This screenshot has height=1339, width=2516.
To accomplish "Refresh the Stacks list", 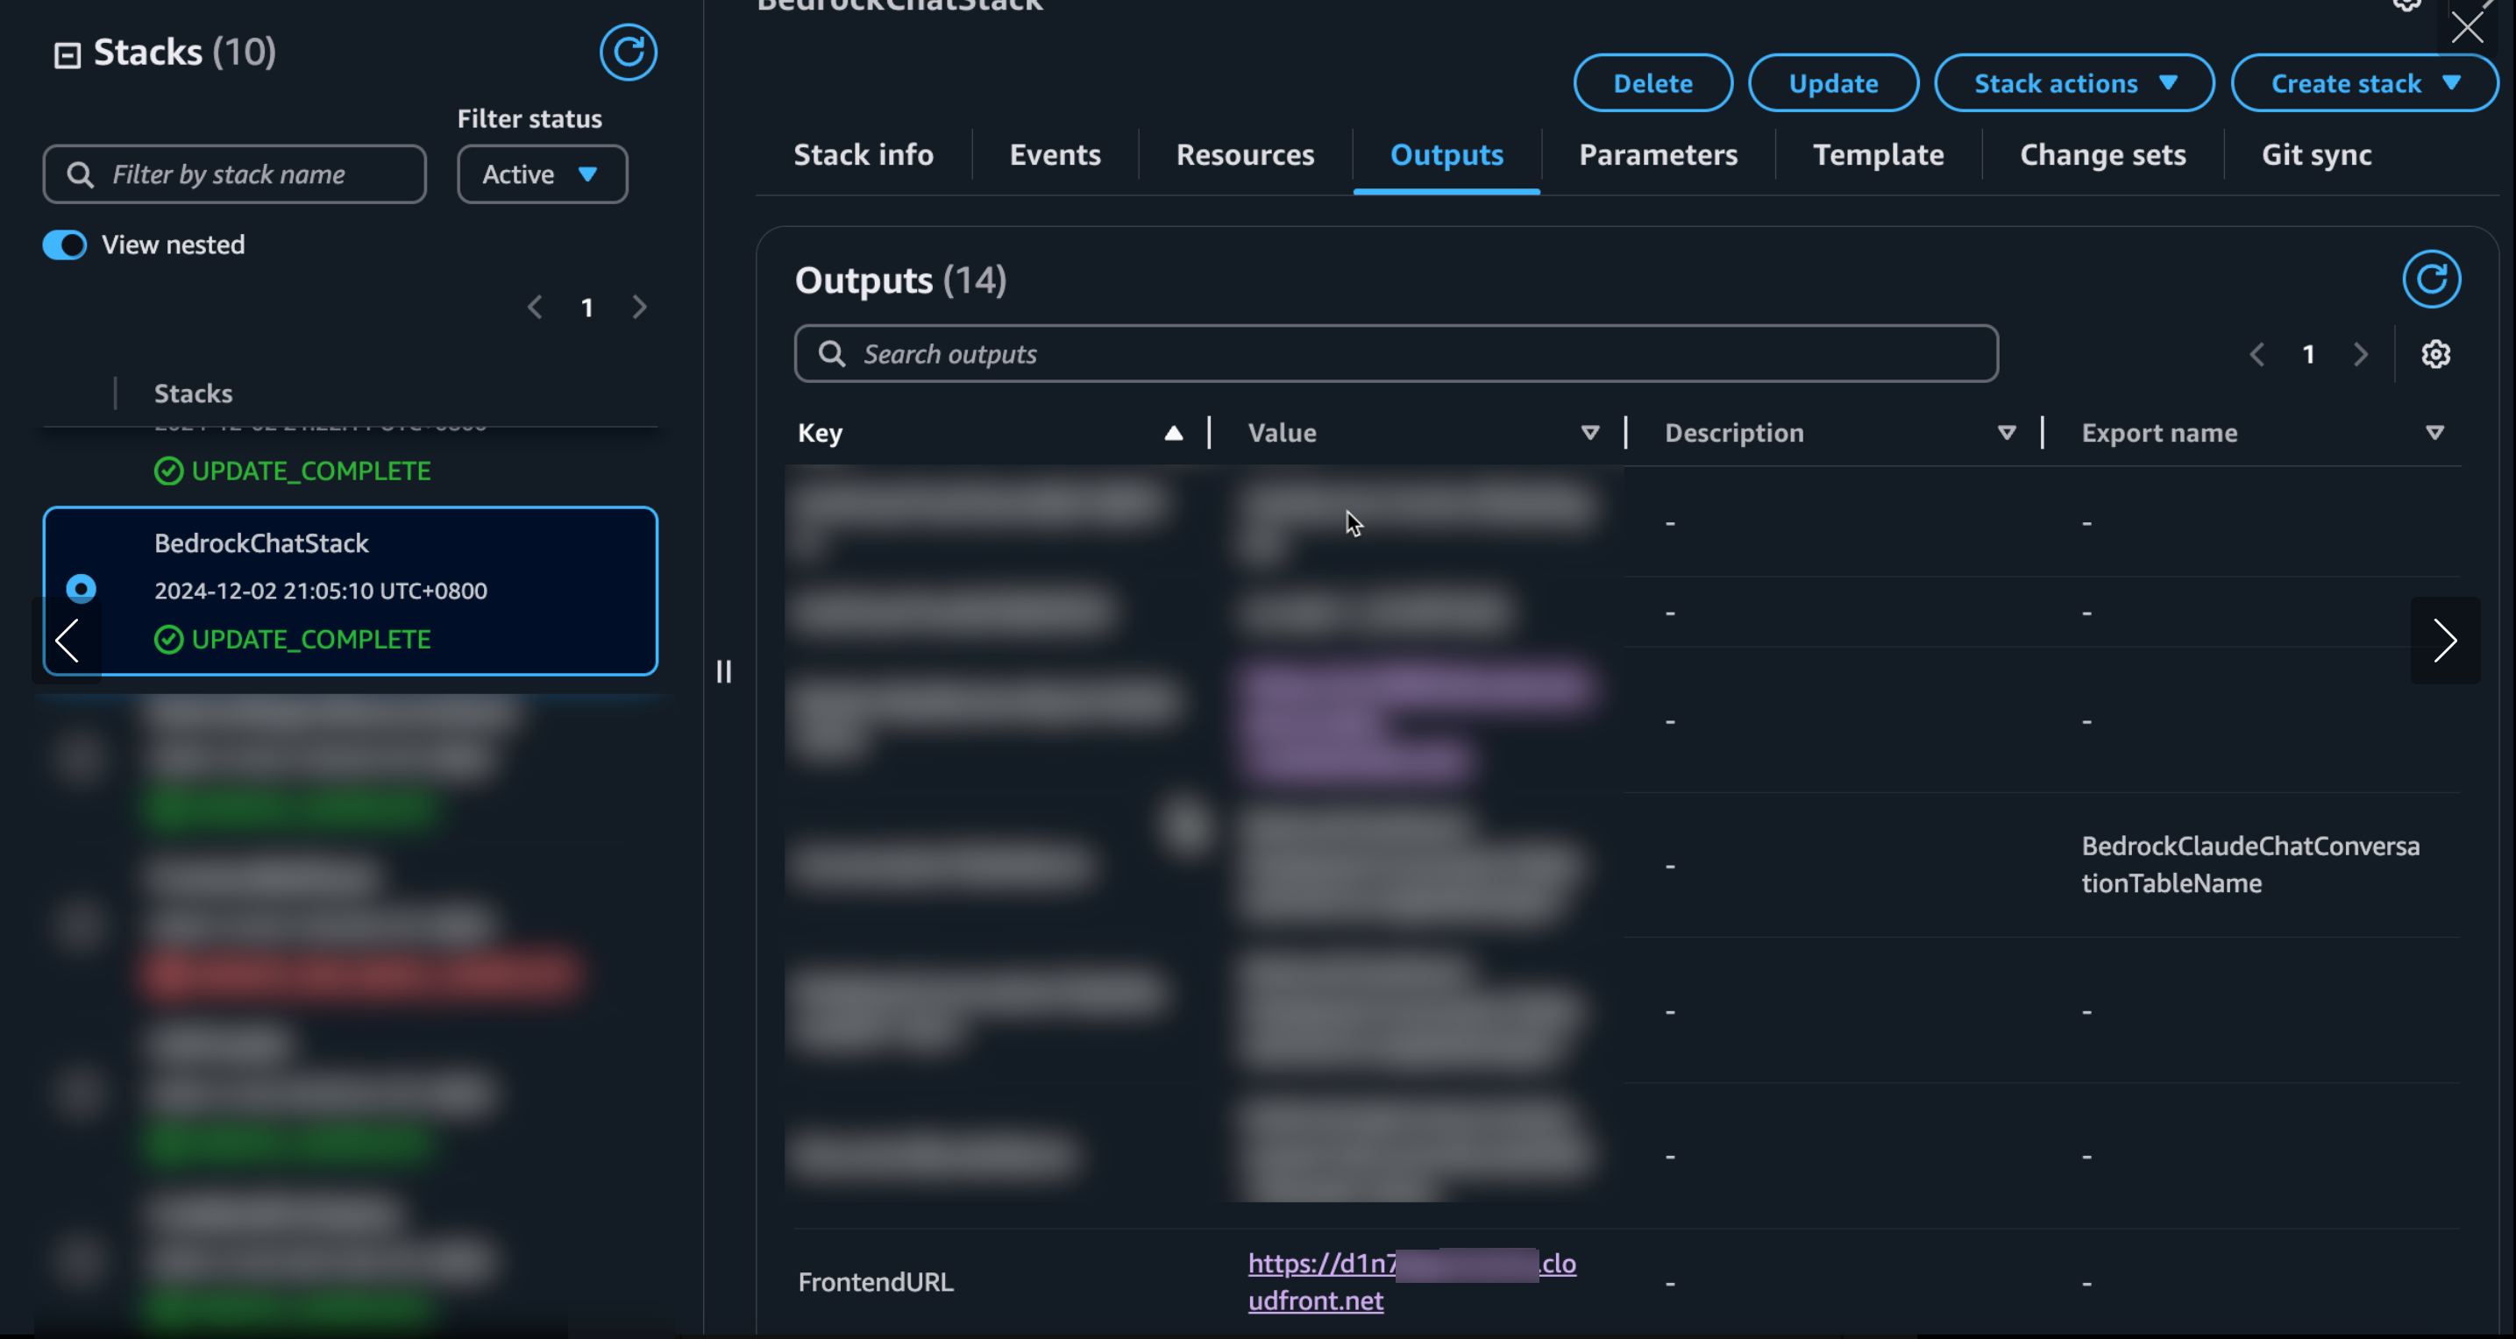I will click(627, 52).
